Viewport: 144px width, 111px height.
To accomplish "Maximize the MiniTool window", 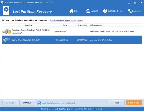I will [135, 3].
